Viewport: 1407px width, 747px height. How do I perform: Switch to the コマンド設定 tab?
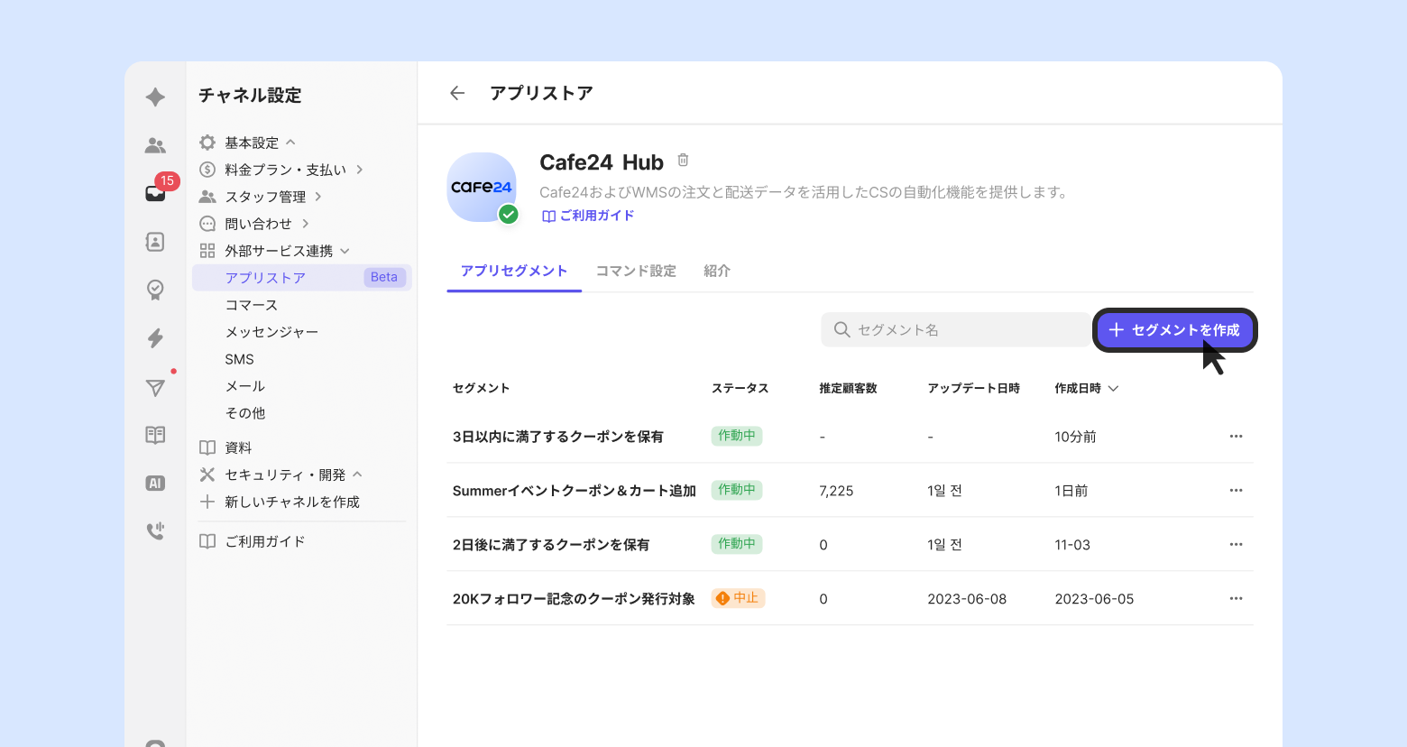pyautogui.click(x=636, y=271)
